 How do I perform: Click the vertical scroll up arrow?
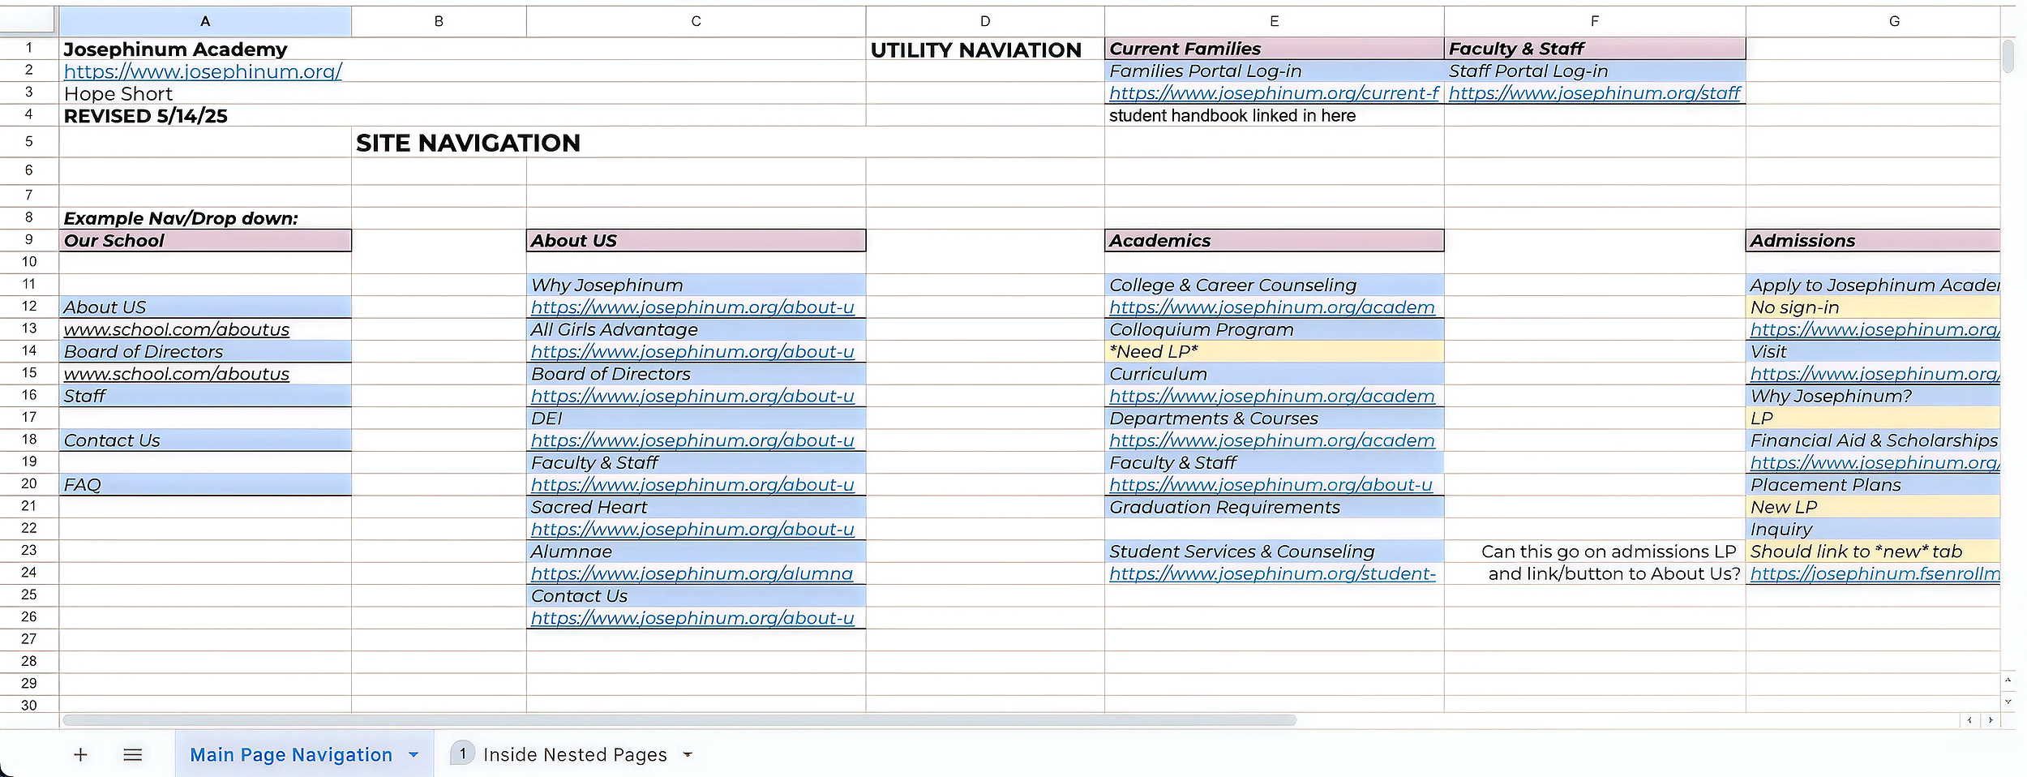click(x=2008, y=680)
